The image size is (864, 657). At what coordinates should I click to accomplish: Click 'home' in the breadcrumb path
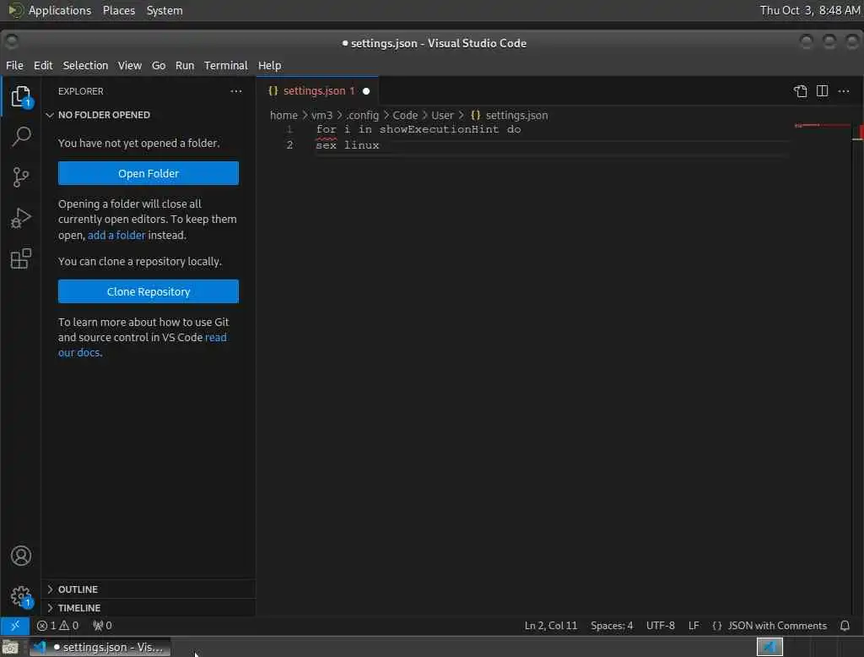283,115
